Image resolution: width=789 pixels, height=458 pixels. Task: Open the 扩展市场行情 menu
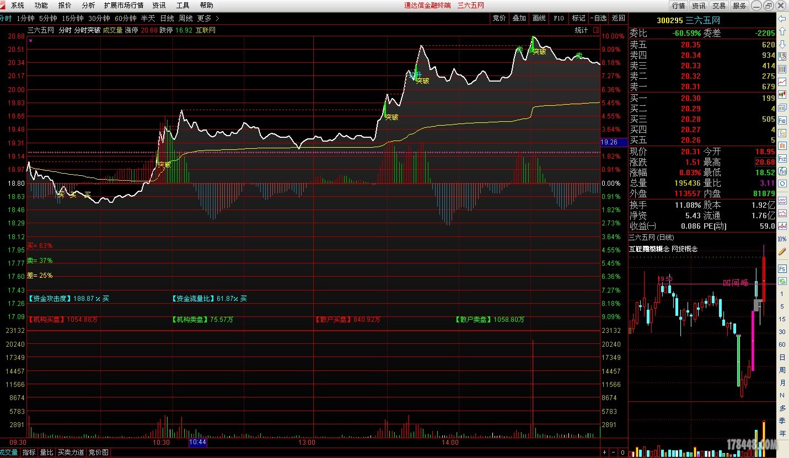(x=124, y=5)
